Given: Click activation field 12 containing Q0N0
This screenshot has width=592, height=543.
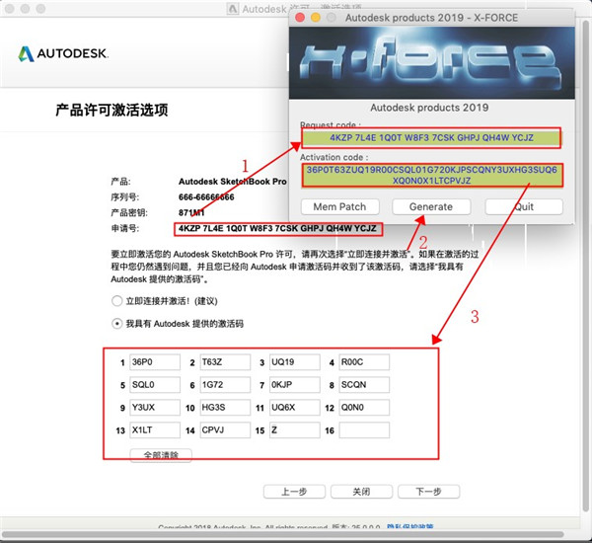Looking at the screenshot, I should click(364, 408).
